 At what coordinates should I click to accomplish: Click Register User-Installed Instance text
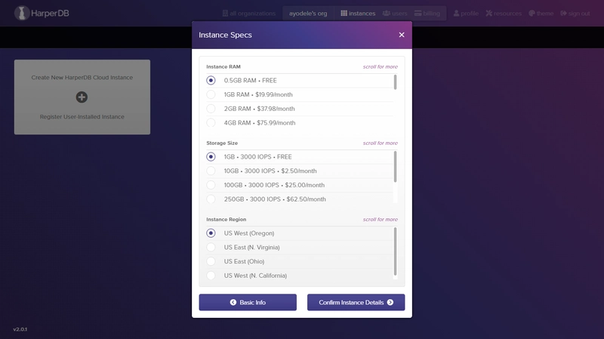coord(82,117)
